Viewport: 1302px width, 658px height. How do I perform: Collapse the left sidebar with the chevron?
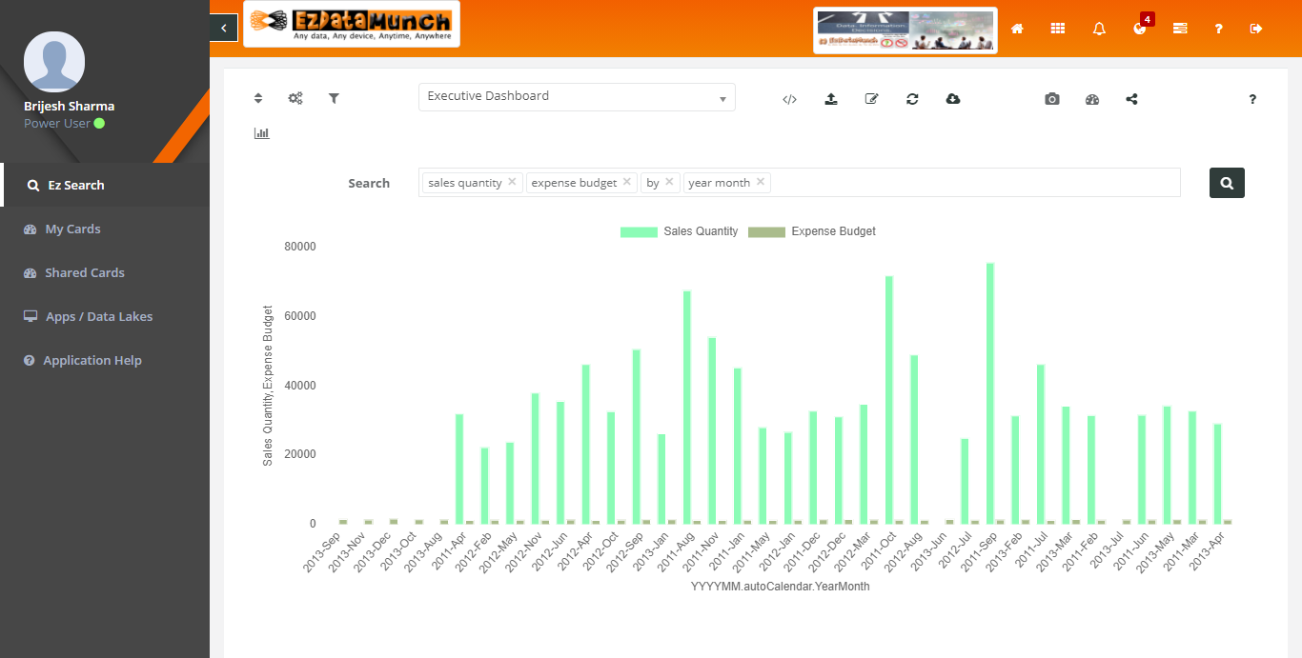(x=223, y=28)
